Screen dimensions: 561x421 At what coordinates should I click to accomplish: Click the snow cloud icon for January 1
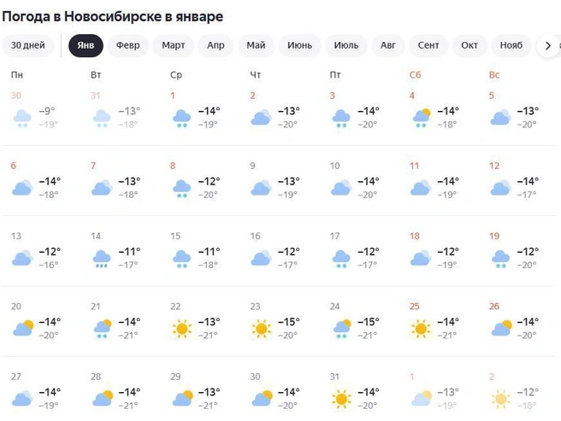coord(182,119)
